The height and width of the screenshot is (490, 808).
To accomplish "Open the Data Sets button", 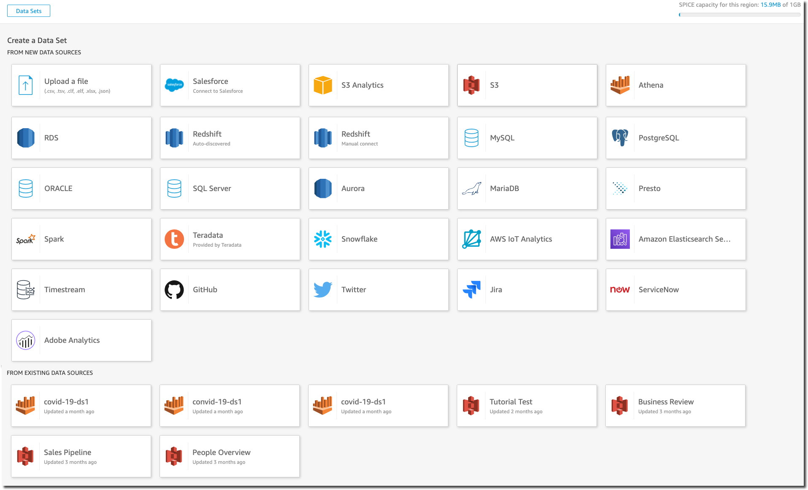I will (x=29, y=11).
